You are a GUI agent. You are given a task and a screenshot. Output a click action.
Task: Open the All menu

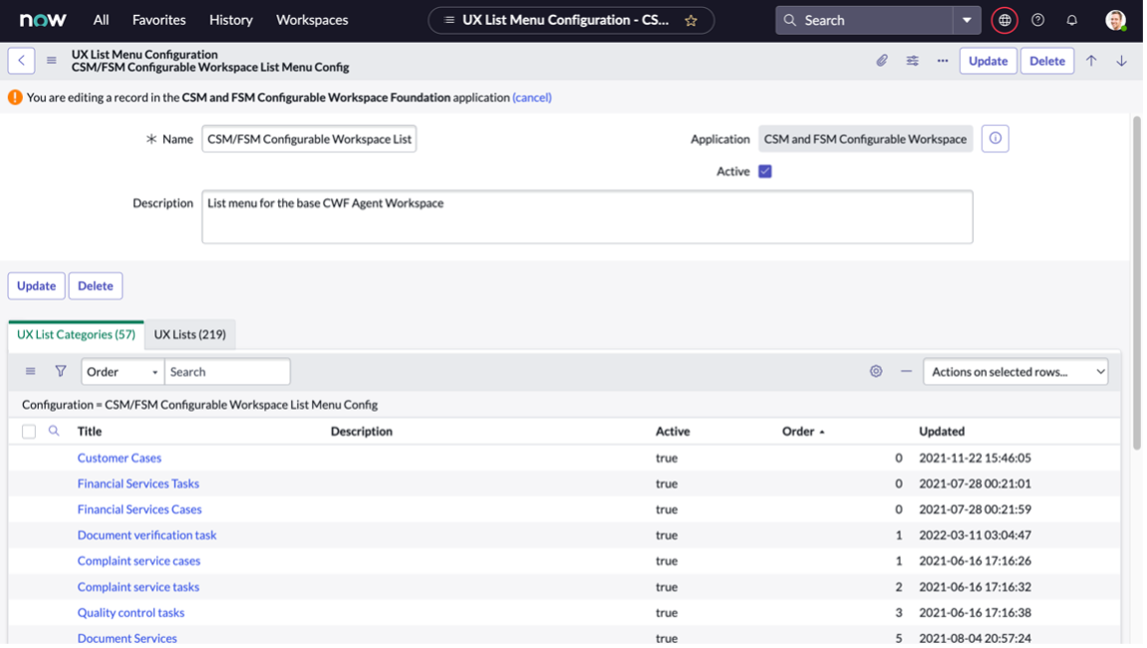[x=101, y=21]
